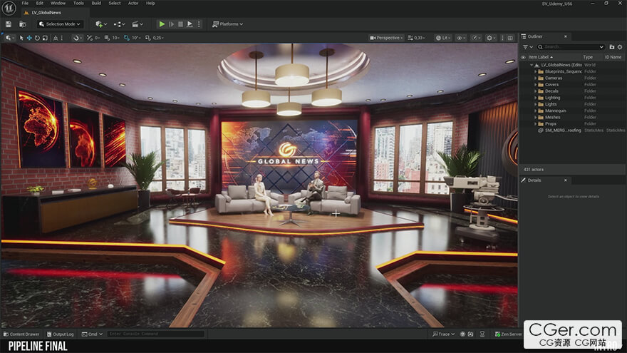The image size is (627, 353).
Task: Select the SM_MERG_roofing static mesh row
Action: tap(573, 131)
